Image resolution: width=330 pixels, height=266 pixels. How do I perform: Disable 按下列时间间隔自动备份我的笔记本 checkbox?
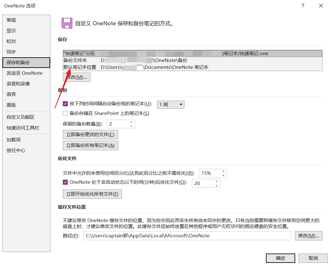click(65, 104)
